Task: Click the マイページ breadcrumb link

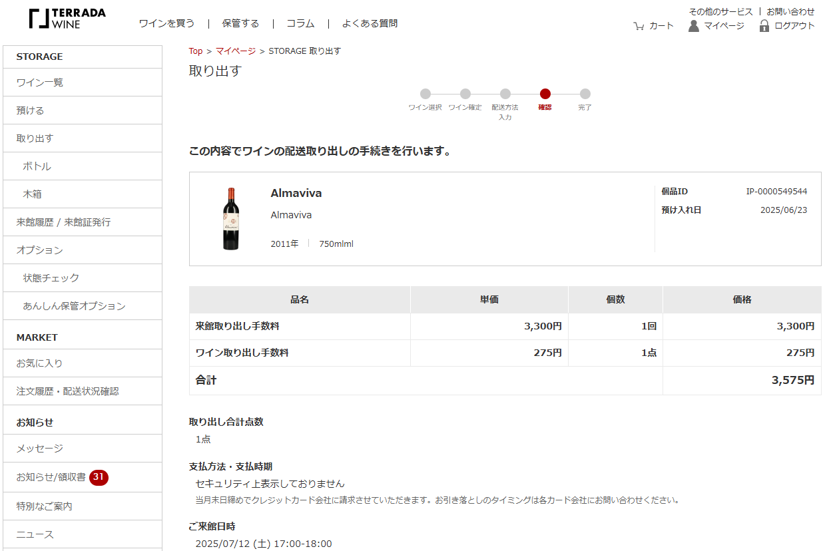Action: pyautogui.click(x=236, y=51)
